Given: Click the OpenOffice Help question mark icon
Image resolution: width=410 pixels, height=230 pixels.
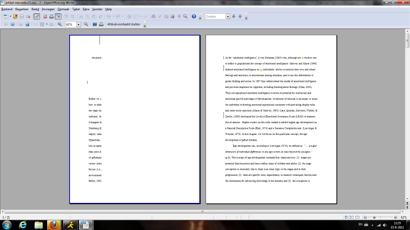Looking at the screenshot, I should [194, 16].
